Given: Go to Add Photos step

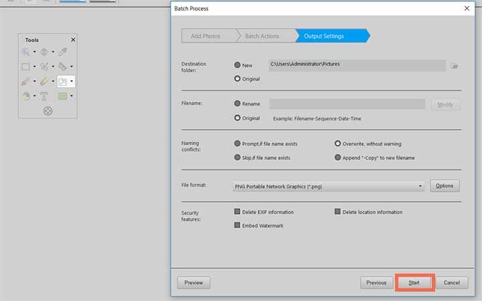Looking at the screenshot, I should pyautogui.click(x=208, y=36).
